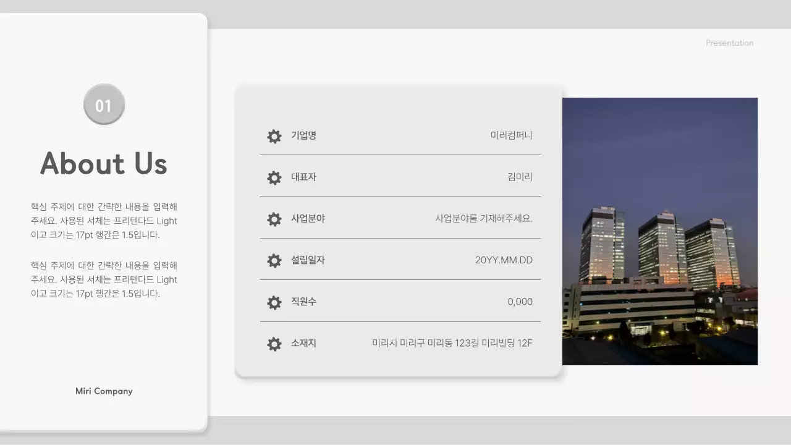The image size is (791, 445).
Task: Click the 소재지 address text
Action: point(453,343)
